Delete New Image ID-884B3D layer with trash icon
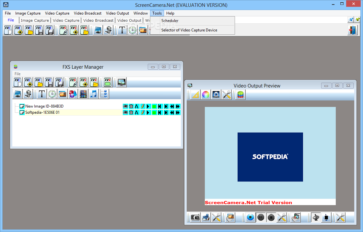This screenshot has height=232, width=363. tap(131, 106)
